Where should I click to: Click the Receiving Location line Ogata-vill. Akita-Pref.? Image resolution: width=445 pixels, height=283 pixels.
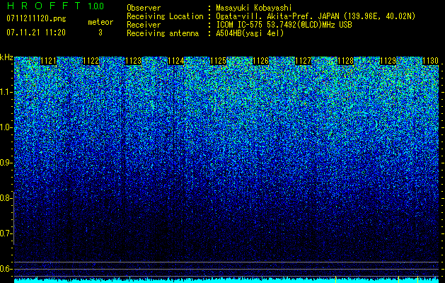coord(316,16)
